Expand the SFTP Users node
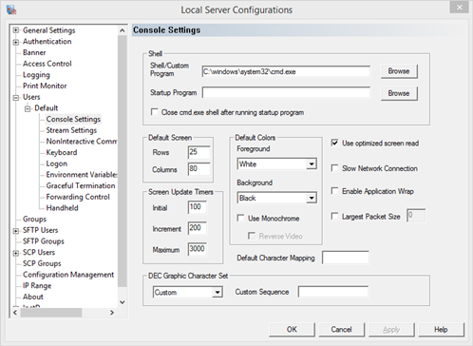 pos(15,231)
